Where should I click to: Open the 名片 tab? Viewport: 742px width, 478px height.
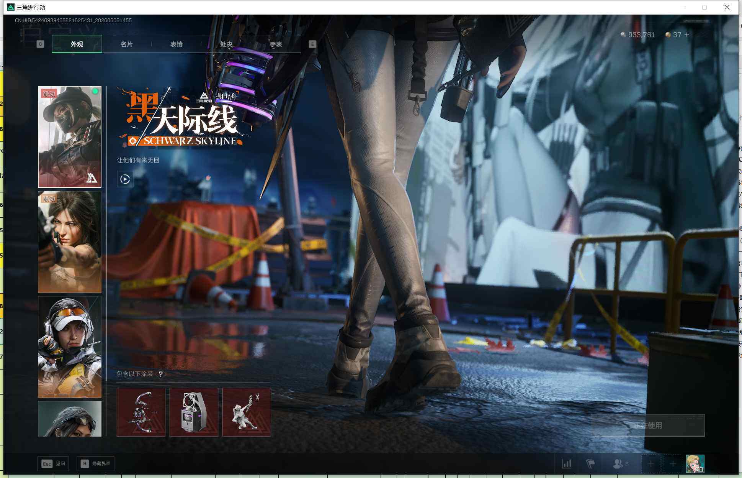pyautogui.click(x=126, y=44)
